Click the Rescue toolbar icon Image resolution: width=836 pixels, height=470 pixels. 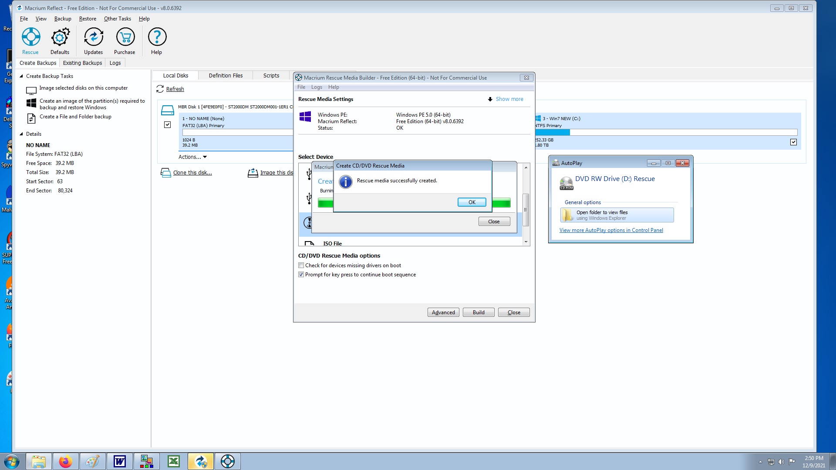coord(31,37)
